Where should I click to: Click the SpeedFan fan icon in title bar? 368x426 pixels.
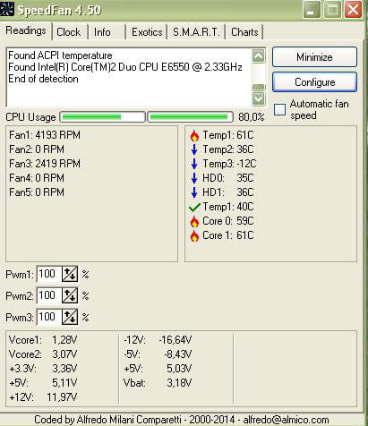(x=6, y=9)
